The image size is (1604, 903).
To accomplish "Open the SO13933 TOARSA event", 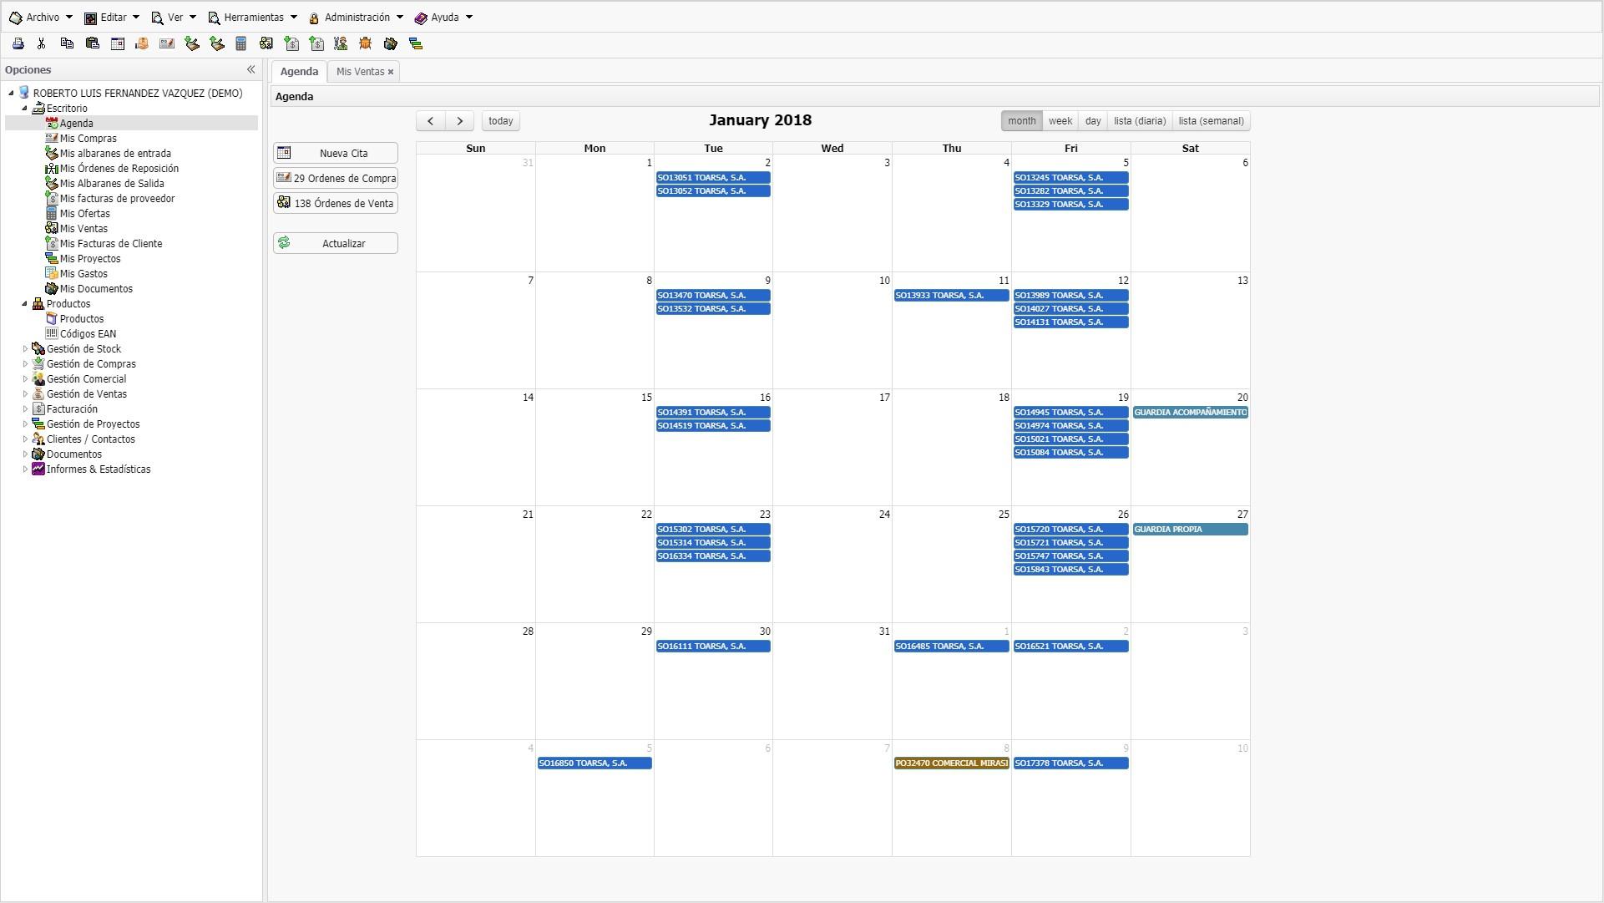I will tap(951, 296).
